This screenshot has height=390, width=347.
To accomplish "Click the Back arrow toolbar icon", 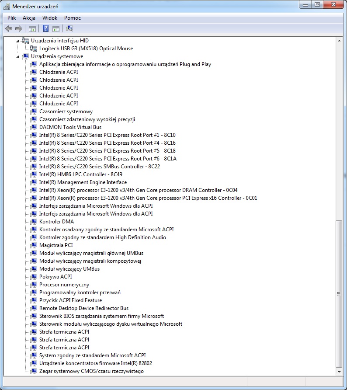I will coord(9,28).
